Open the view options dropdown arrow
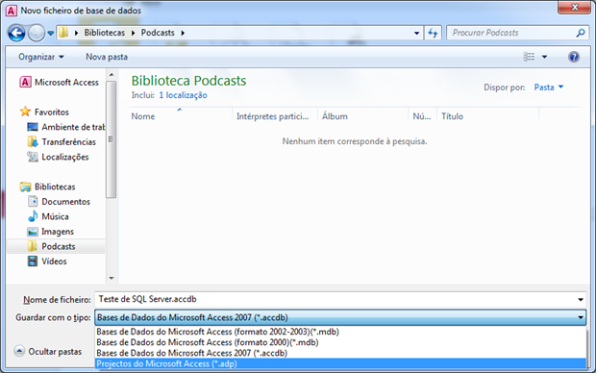This screenshot has width=596, height=373. tap(544, 57)
